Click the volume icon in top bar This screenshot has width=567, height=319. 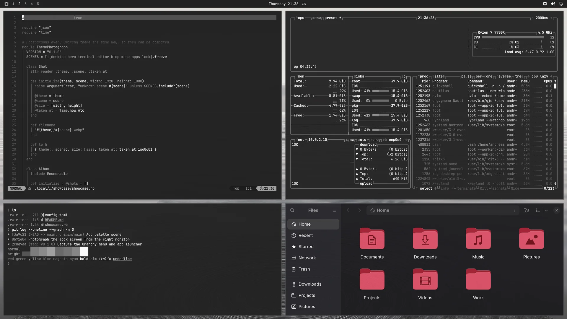point(553,4)
